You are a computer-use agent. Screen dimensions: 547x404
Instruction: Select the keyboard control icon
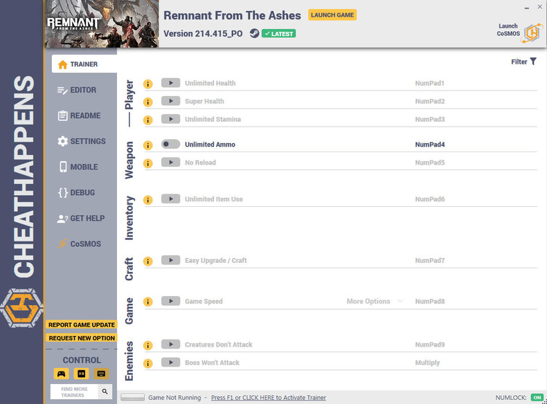[101, 374]
